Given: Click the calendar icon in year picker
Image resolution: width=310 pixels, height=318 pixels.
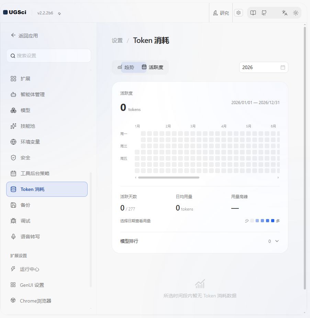Looking at the screenshot, I should point(283,67).
